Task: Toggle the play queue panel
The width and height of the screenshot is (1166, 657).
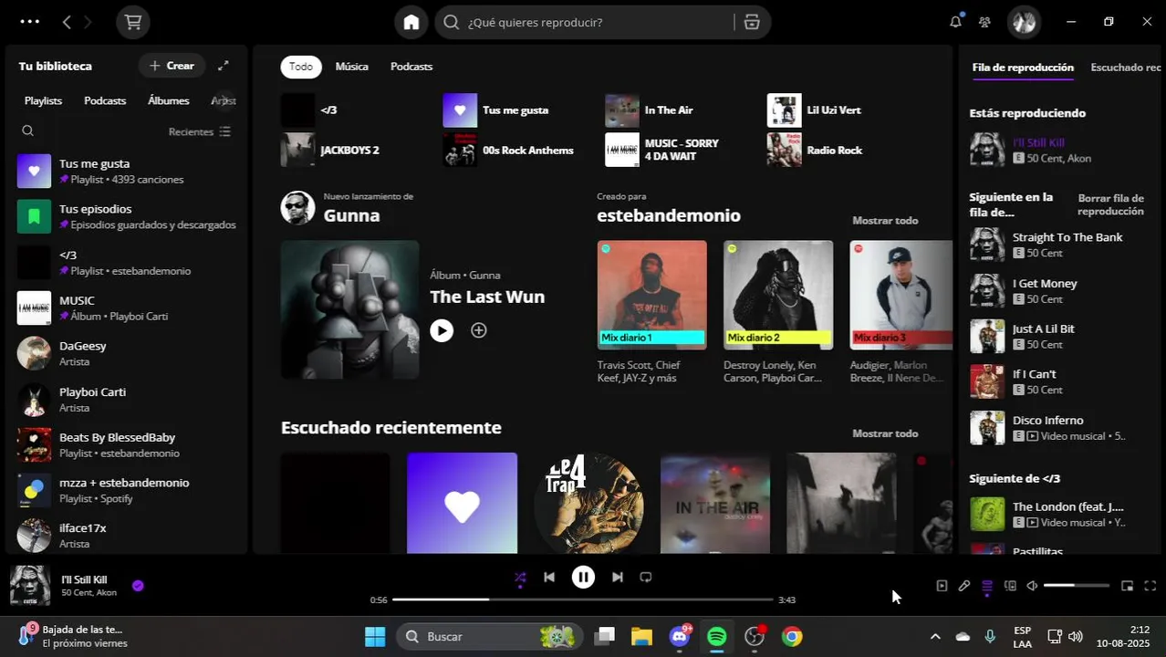Action: 987,586
